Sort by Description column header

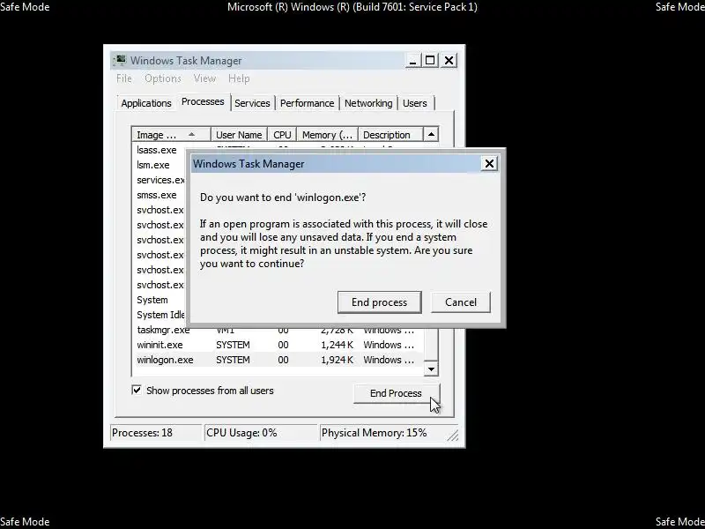(x=390, y=135)
